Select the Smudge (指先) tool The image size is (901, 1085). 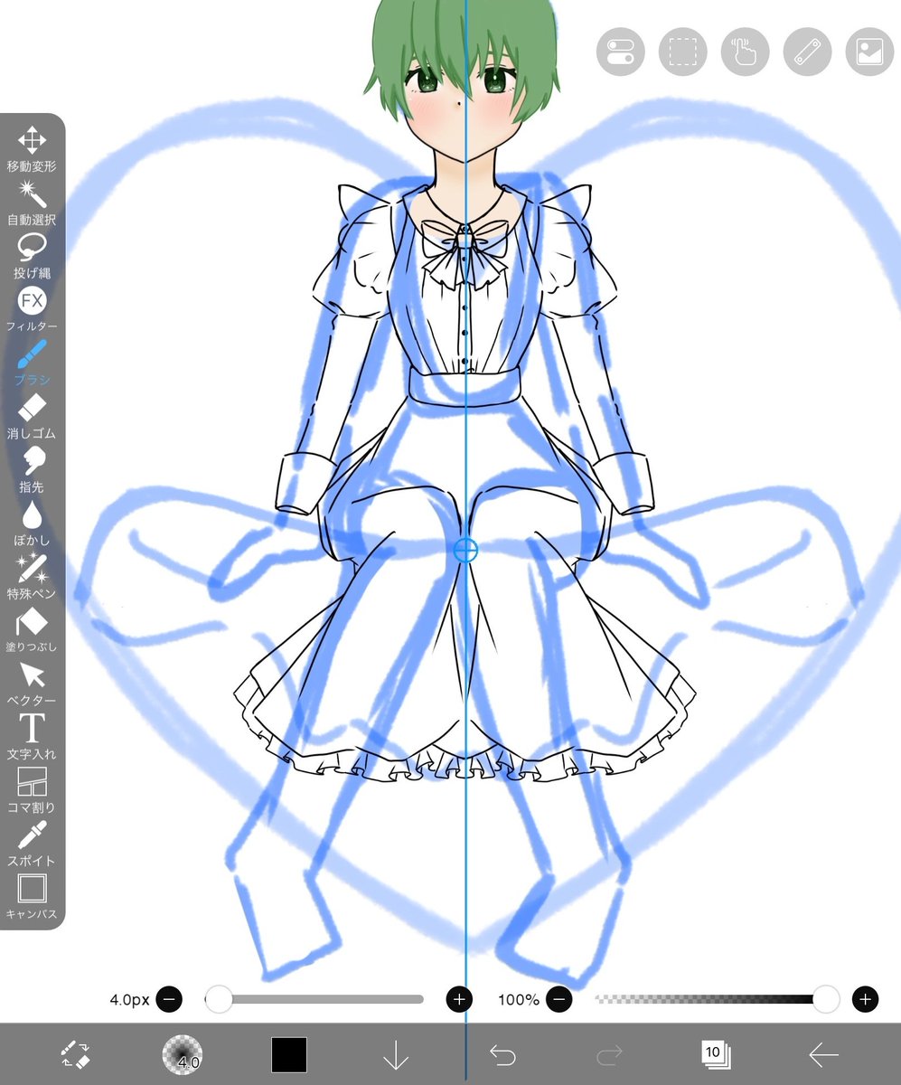pyautogui.click(x=32, y=469)
